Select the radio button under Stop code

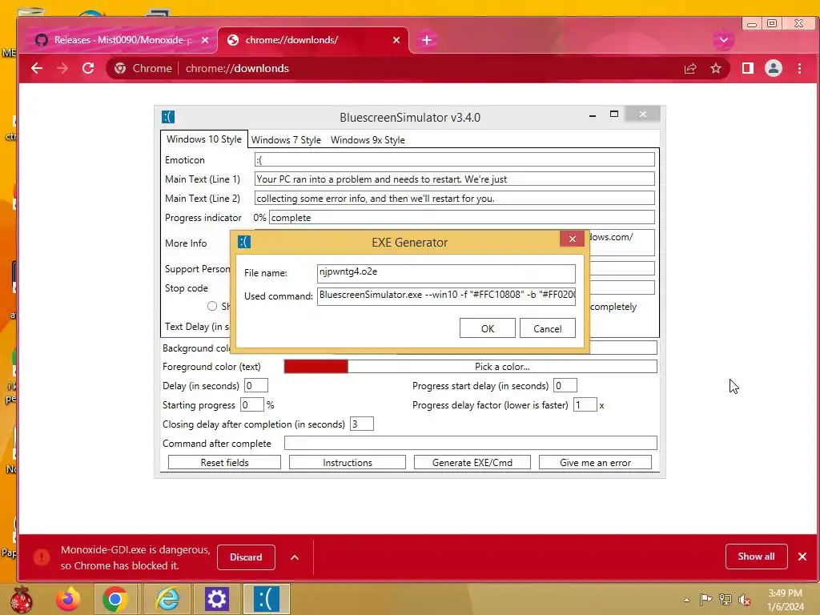pyautogui.click(x=211, y=306)
